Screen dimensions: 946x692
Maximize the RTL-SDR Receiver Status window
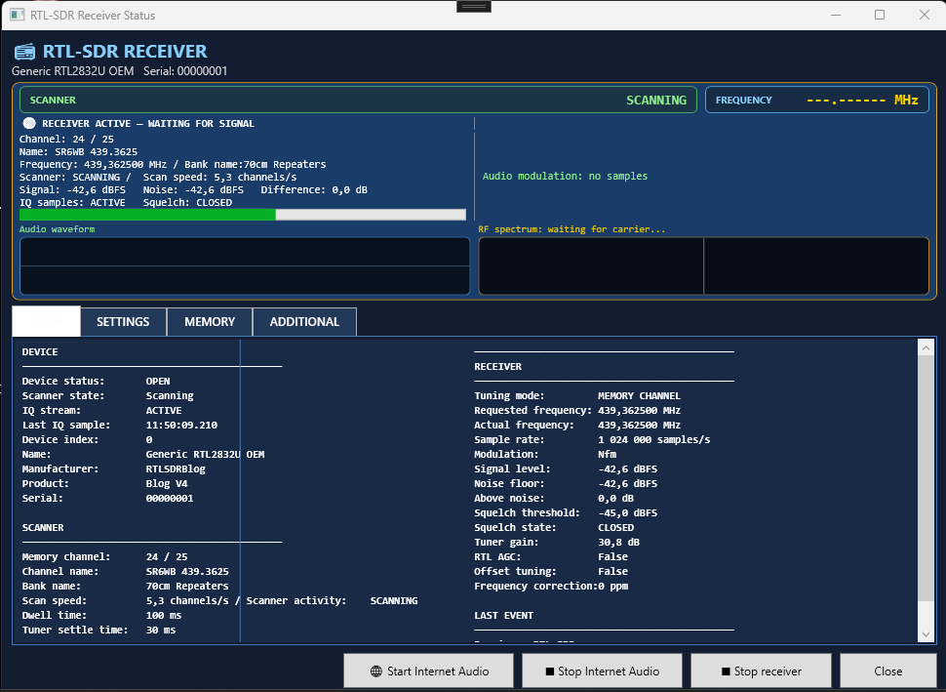[x=880, y=15]
